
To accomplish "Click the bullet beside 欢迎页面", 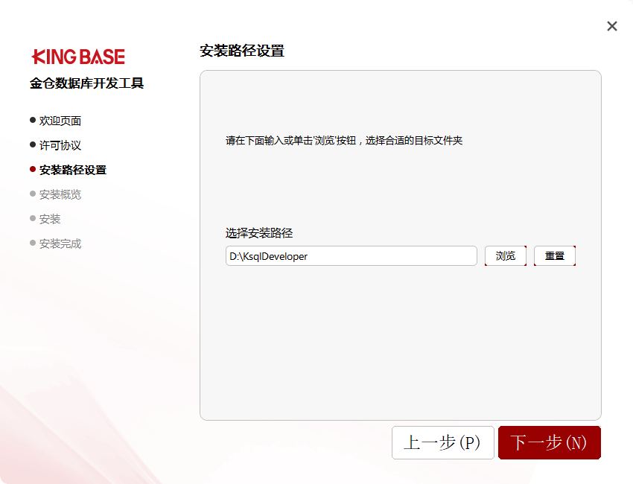I will (x=33, y=120).
